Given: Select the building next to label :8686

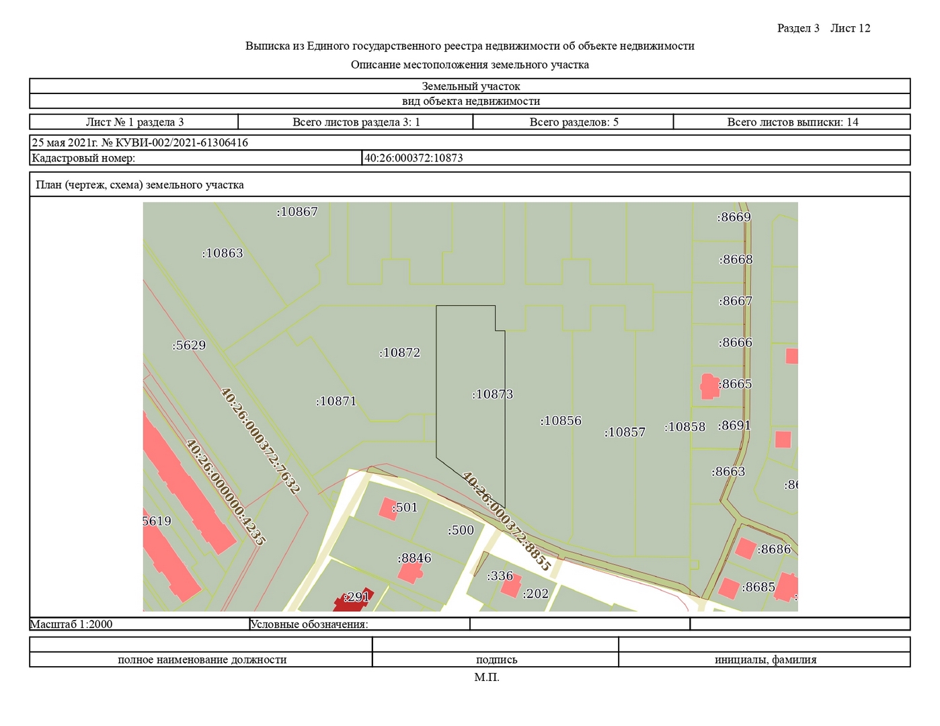Looking at the screenshot, I should [745, 548].
